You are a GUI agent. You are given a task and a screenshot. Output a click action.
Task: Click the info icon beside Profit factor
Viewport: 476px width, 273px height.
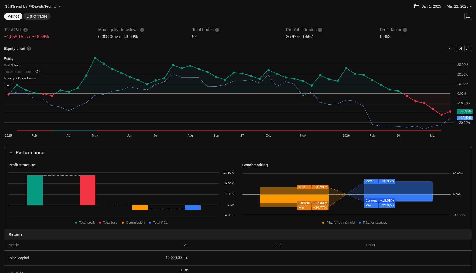click(x=405, y=30)
